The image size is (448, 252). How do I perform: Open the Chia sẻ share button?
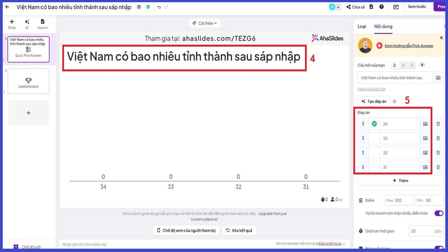coord(355,7)
